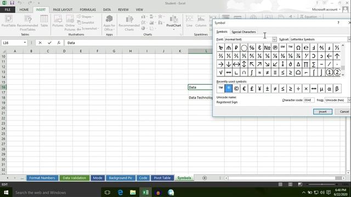Click the zoom slider in status bar

[322, 184]
